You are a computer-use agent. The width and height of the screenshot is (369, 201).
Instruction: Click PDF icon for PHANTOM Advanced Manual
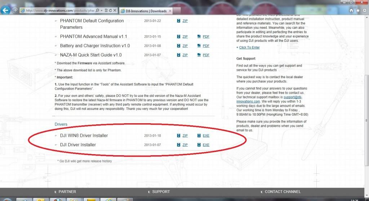tap(199, 36)
